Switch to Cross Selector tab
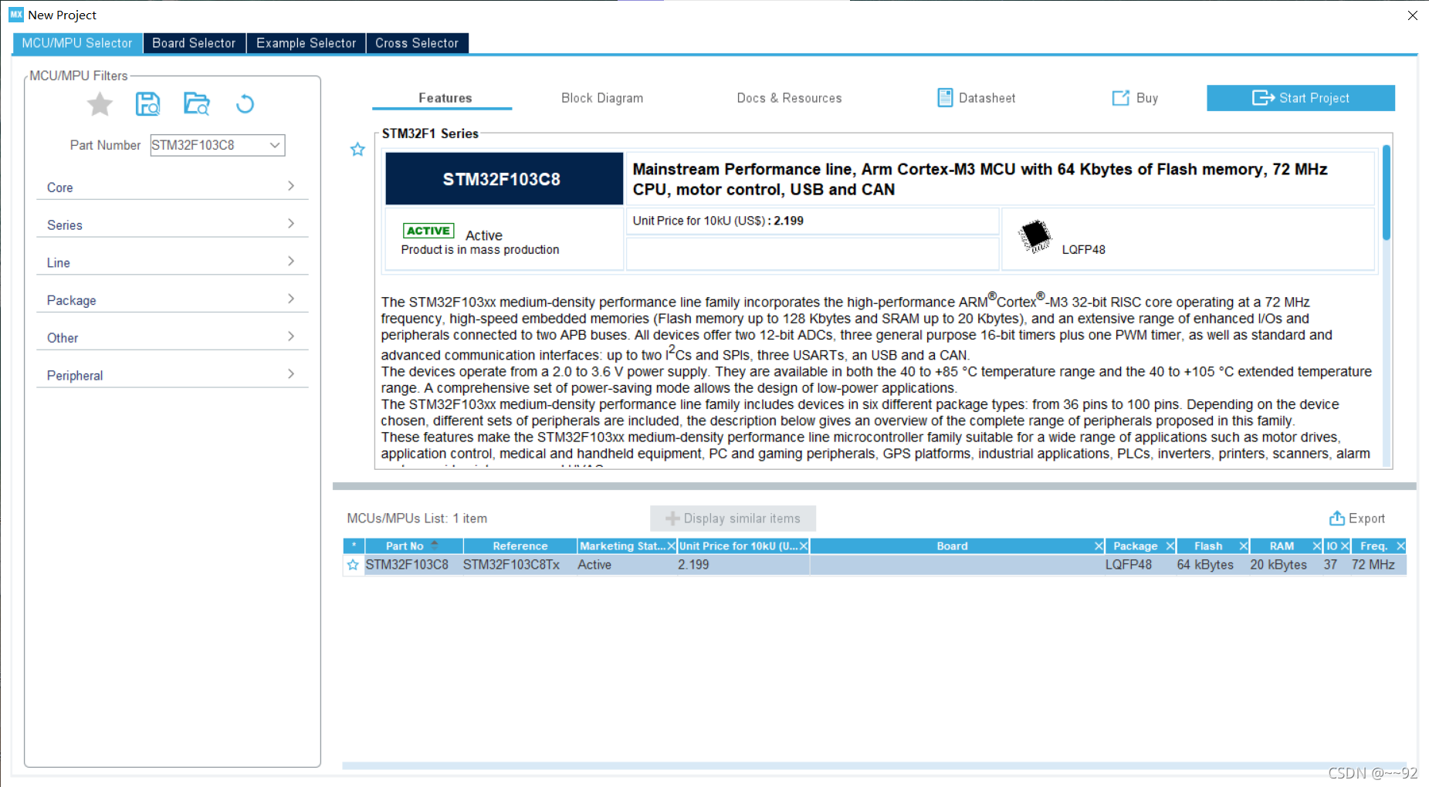Screen dimensions: 1429x787 pos(417,43)
